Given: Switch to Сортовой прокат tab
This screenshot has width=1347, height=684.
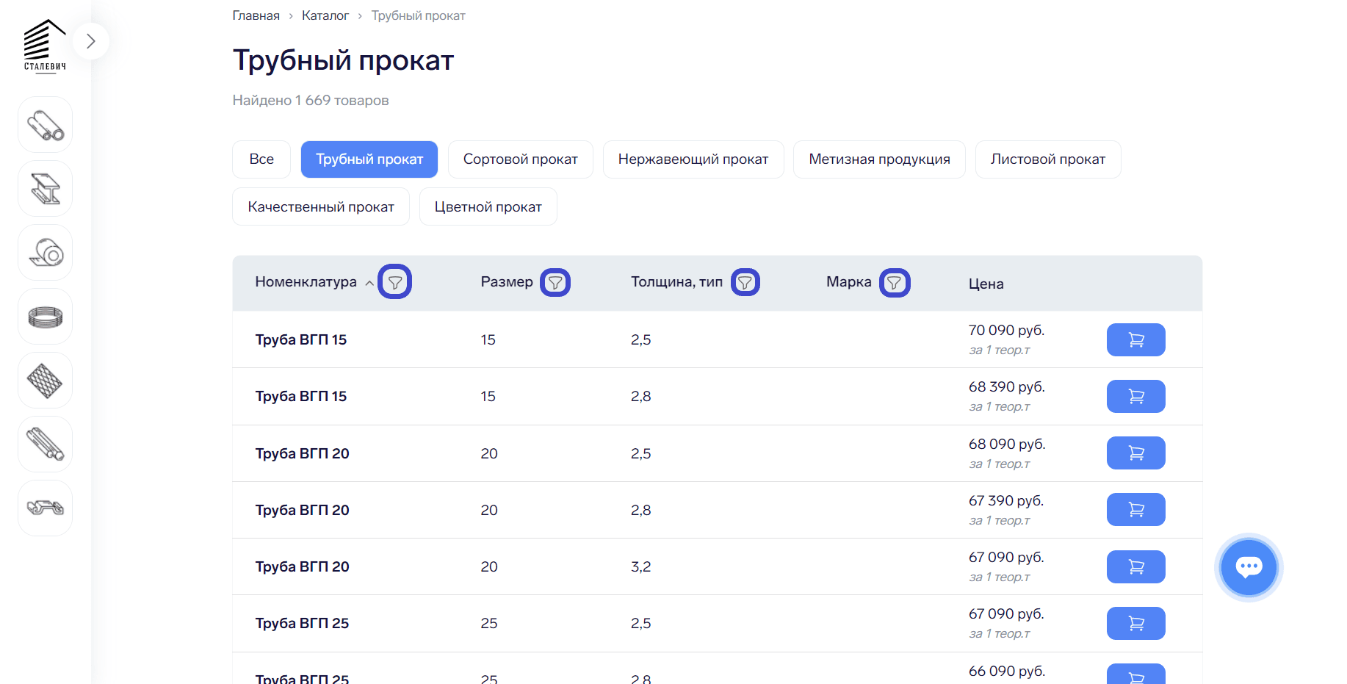Looking at the screenshot, I should [521, 159].
